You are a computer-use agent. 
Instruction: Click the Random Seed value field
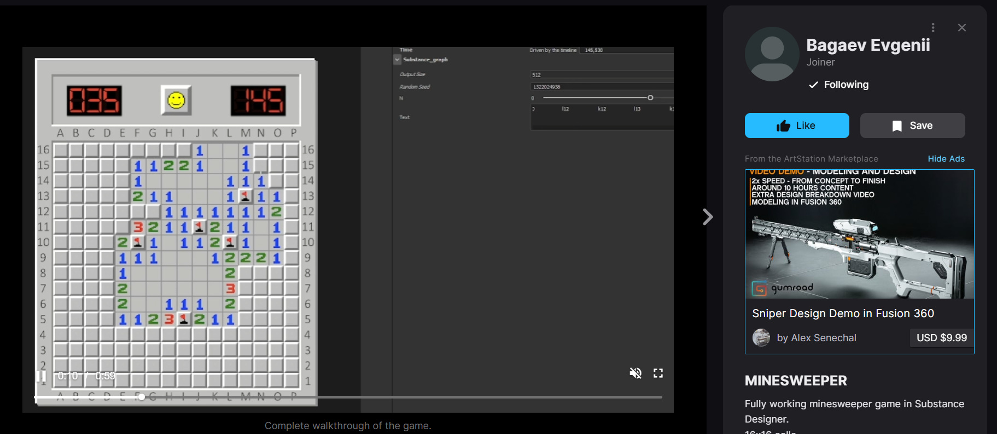[602, 87]
